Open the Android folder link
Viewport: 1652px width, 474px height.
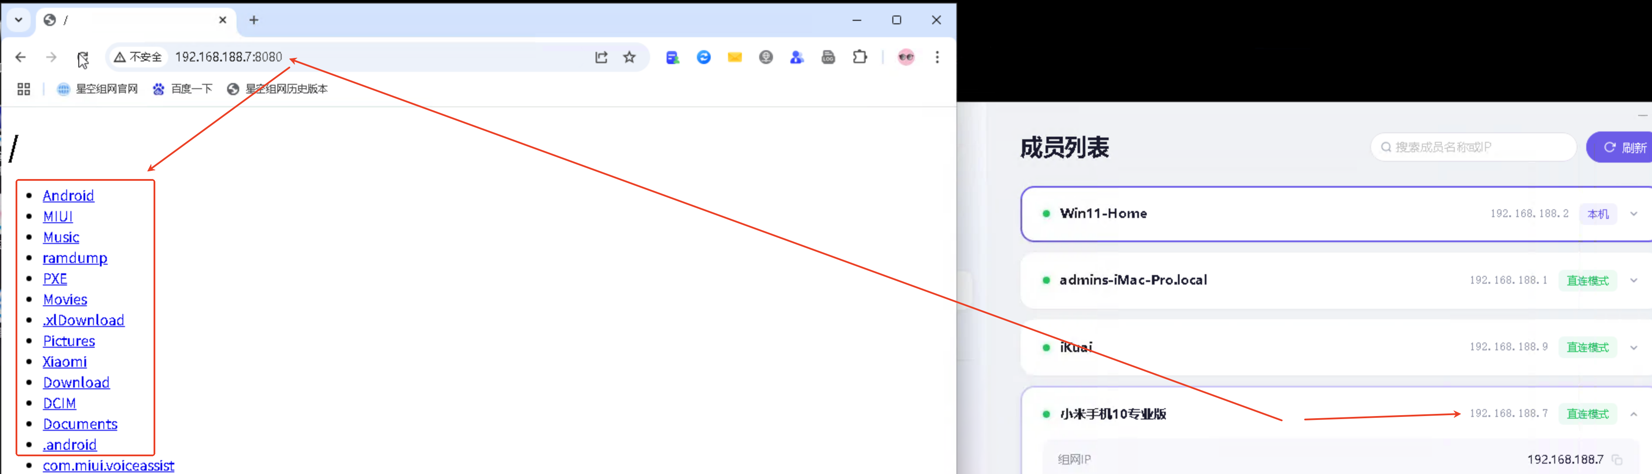pyautogui.click(x=68, y=195)
